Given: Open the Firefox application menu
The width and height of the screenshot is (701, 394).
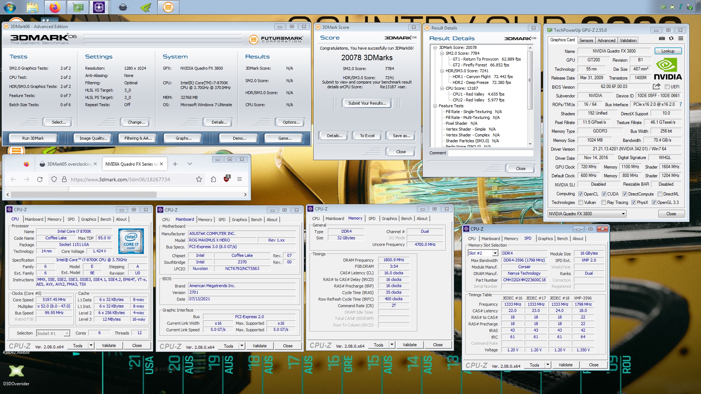Looking at the screenshot, I should [240, 179].
